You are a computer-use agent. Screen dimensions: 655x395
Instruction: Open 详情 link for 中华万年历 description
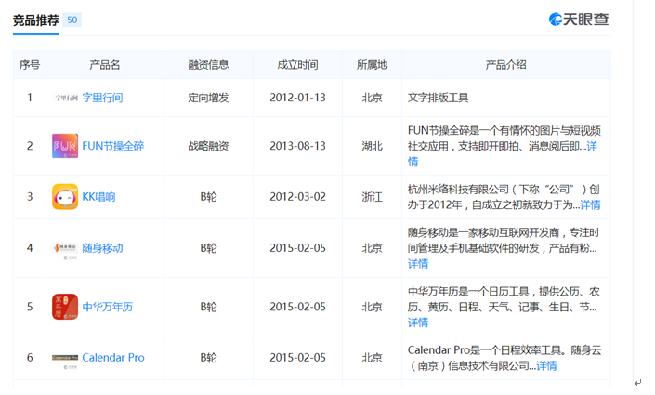(418, 323)
